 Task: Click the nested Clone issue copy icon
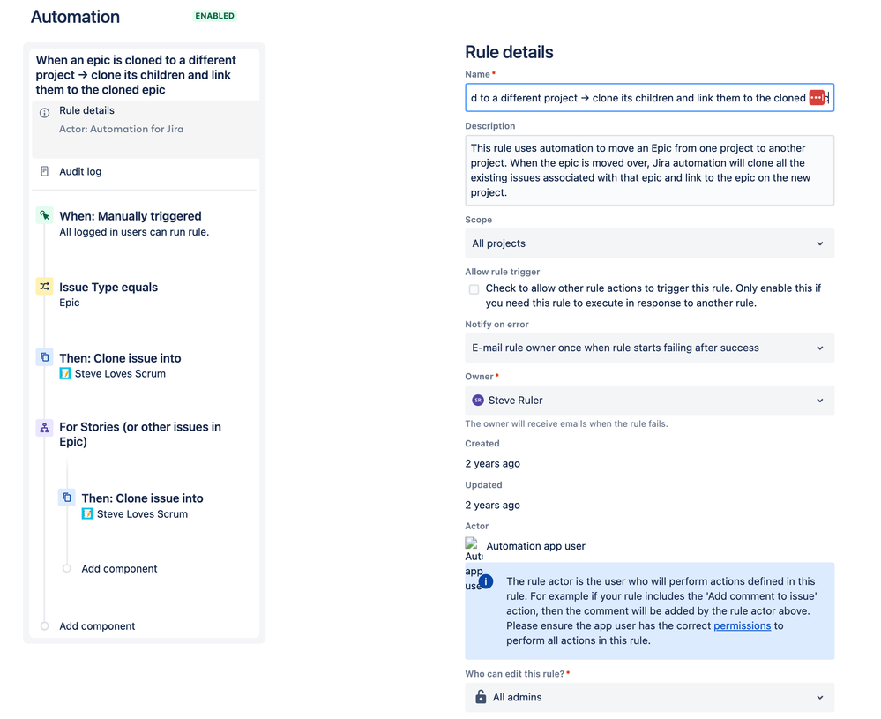point(67,498)
